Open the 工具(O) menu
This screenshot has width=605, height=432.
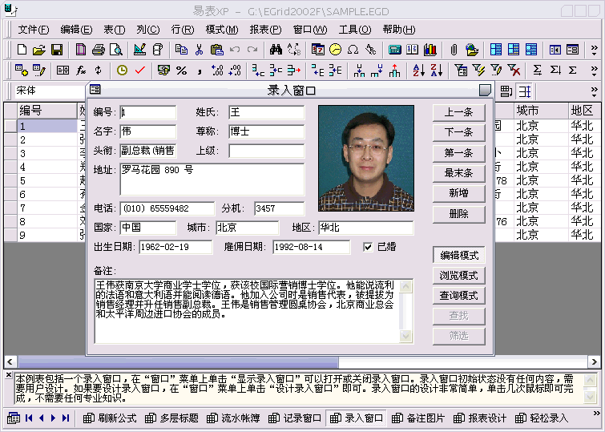(x=355, y=30)
